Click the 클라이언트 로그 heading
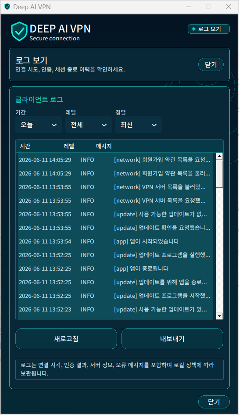This screenshot has height=415, width=239. [39, 100]
